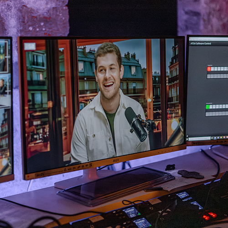Click the Preview button right of the green one
The image size is (228, 228).
(x=211, y=107)
